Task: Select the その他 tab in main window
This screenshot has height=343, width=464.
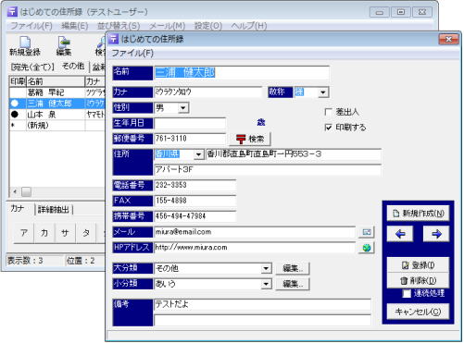Action: (73, 66)
